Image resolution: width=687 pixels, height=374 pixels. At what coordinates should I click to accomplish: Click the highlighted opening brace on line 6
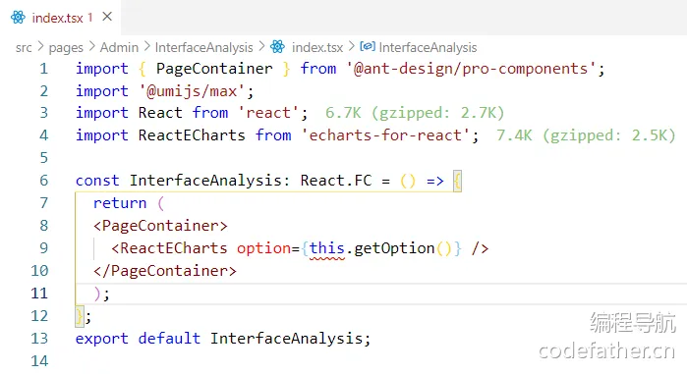(x=457, y=181)
